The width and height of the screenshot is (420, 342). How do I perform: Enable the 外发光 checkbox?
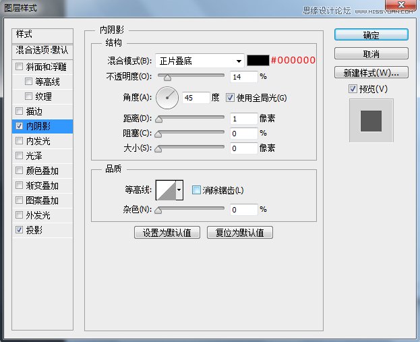19,215
